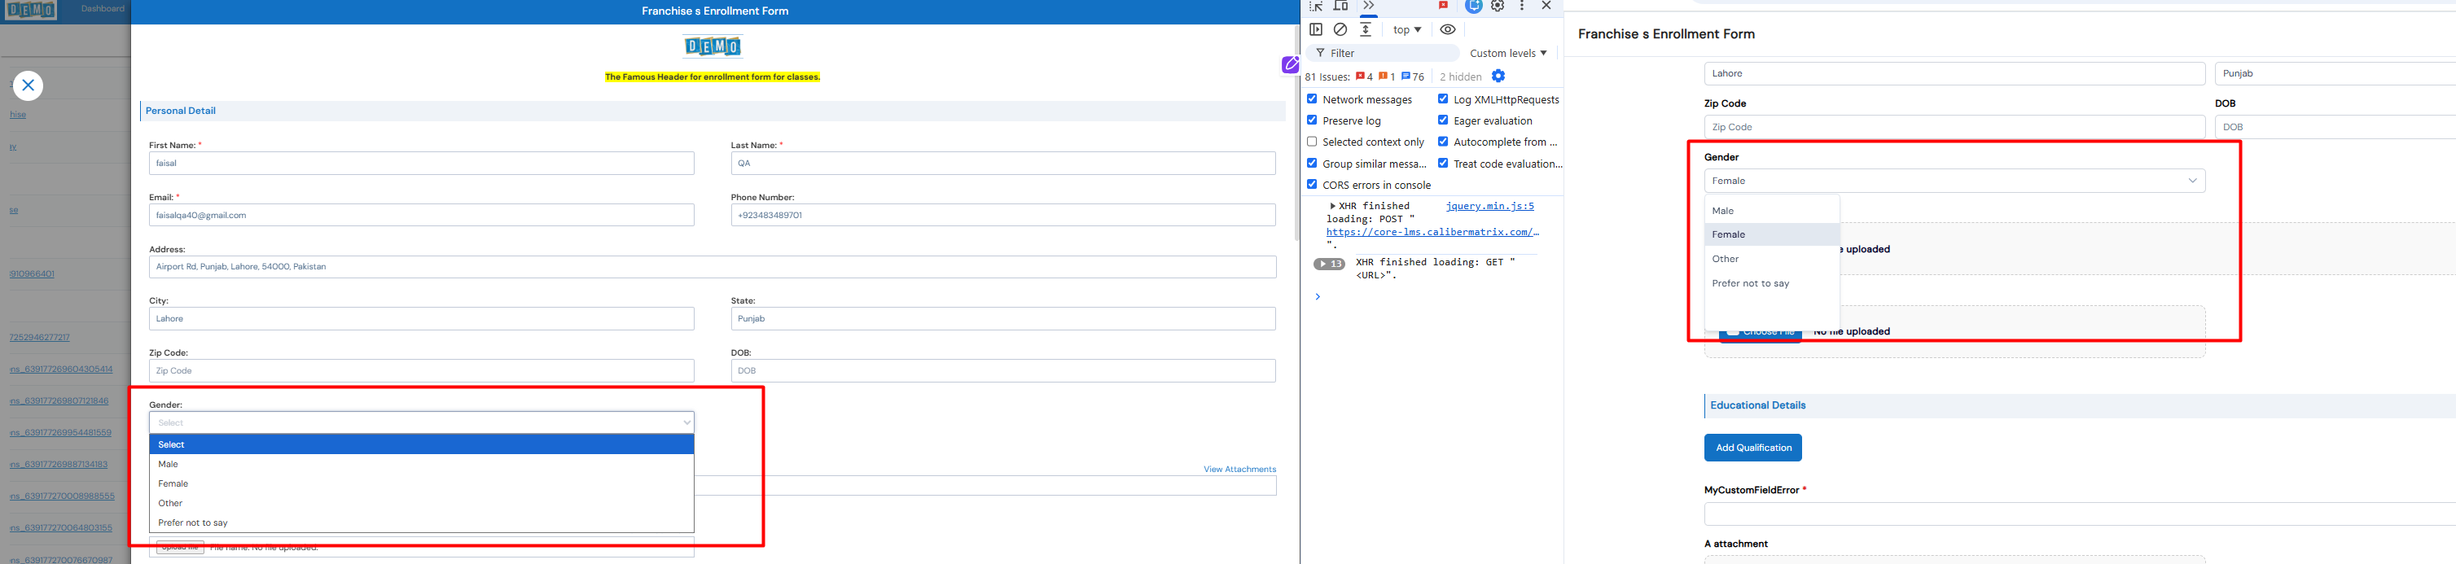
Task: Toggle Preserve log checkbox
Action: (x=1312, y=120)
